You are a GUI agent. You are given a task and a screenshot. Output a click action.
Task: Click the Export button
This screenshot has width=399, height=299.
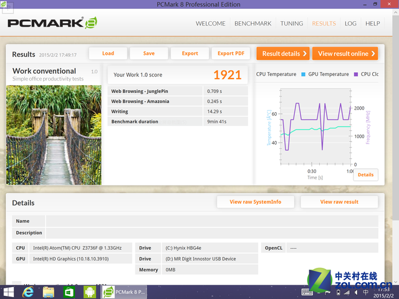pyautogui.click(x=190, y=54)
